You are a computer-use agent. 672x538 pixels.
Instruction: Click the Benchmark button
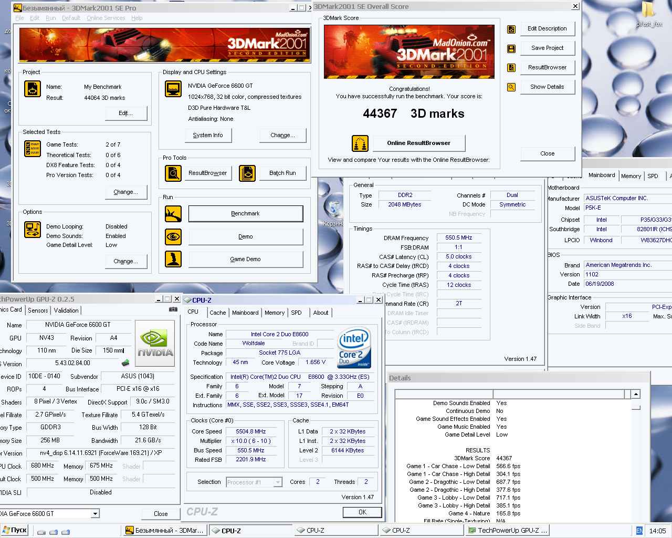[246, 214]
